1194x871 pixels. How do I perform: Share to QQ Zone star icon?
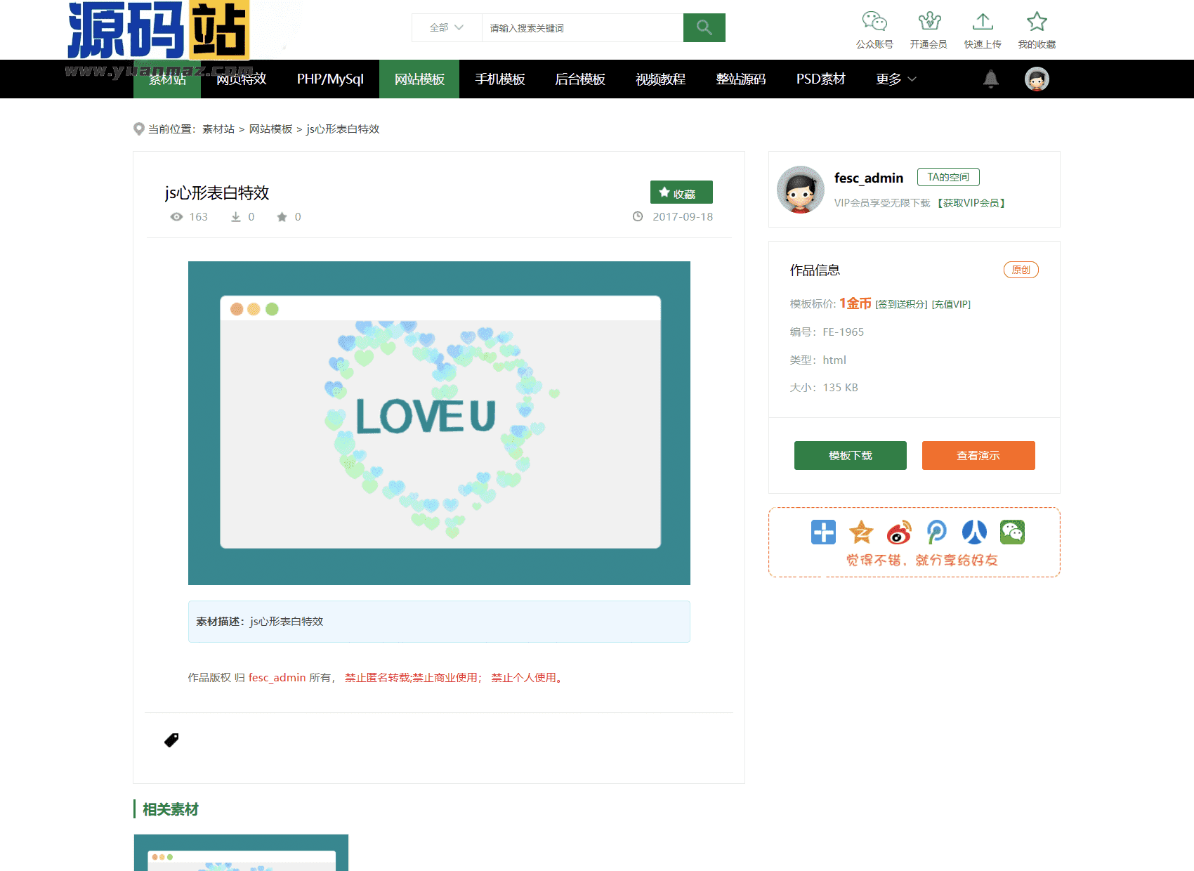coord(861,532)
